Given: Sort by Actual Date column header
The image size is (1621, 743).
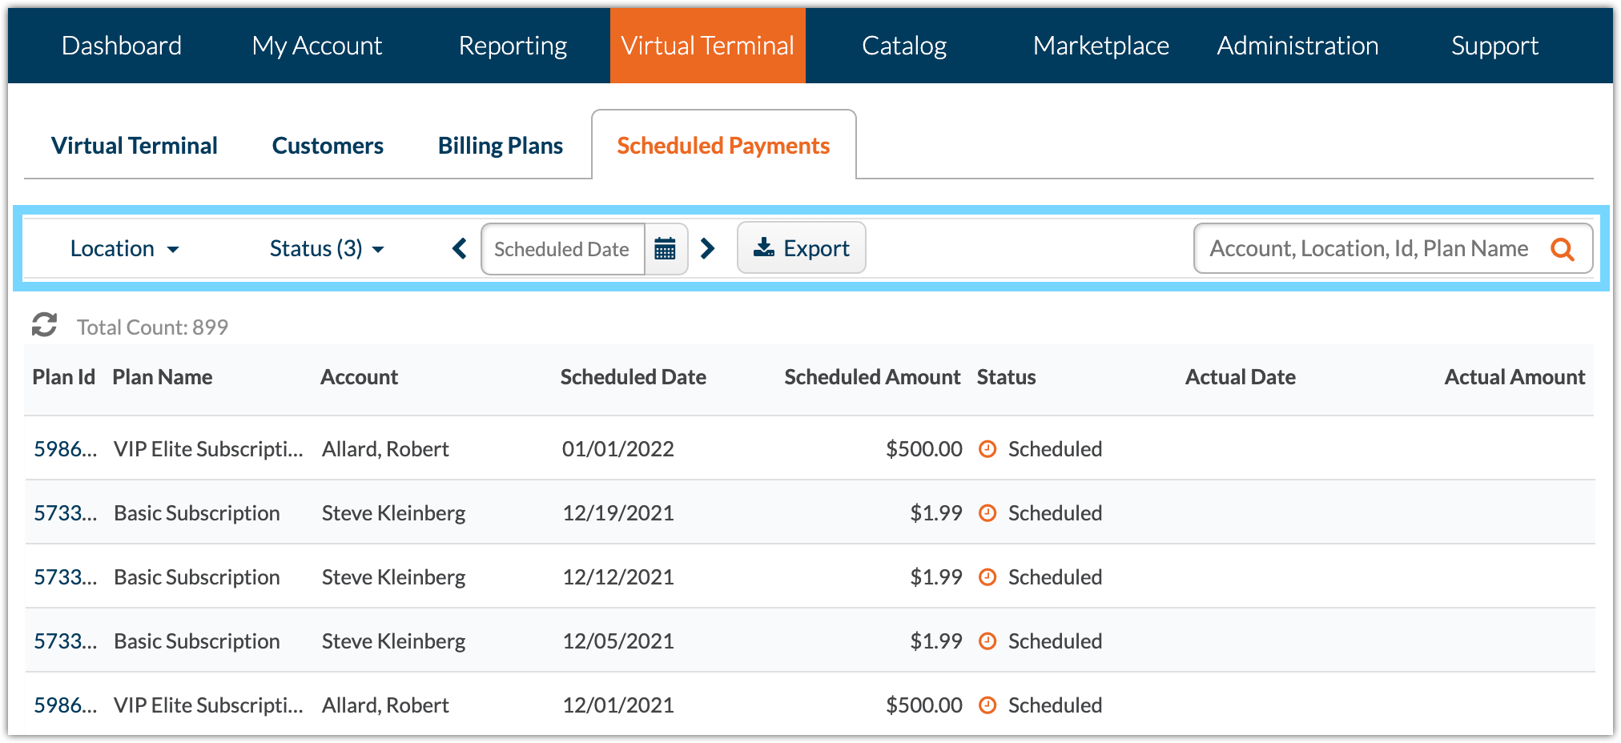Looking at the screenshot, I should (1240, 377).
